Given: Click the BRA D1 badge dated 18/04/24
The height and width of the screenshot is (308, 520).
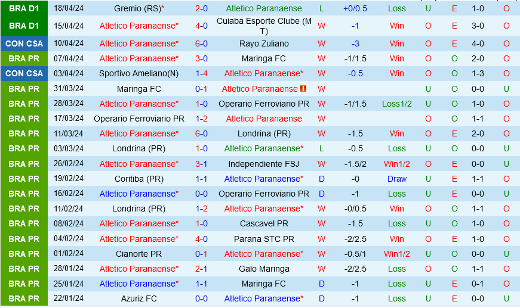Looking at the screenshot, I should tap(24, 9).
